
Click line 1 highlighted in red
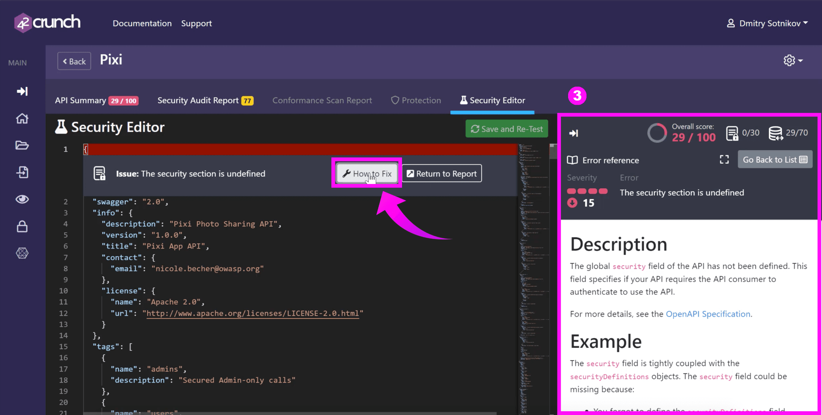click(x=301, y=149)
